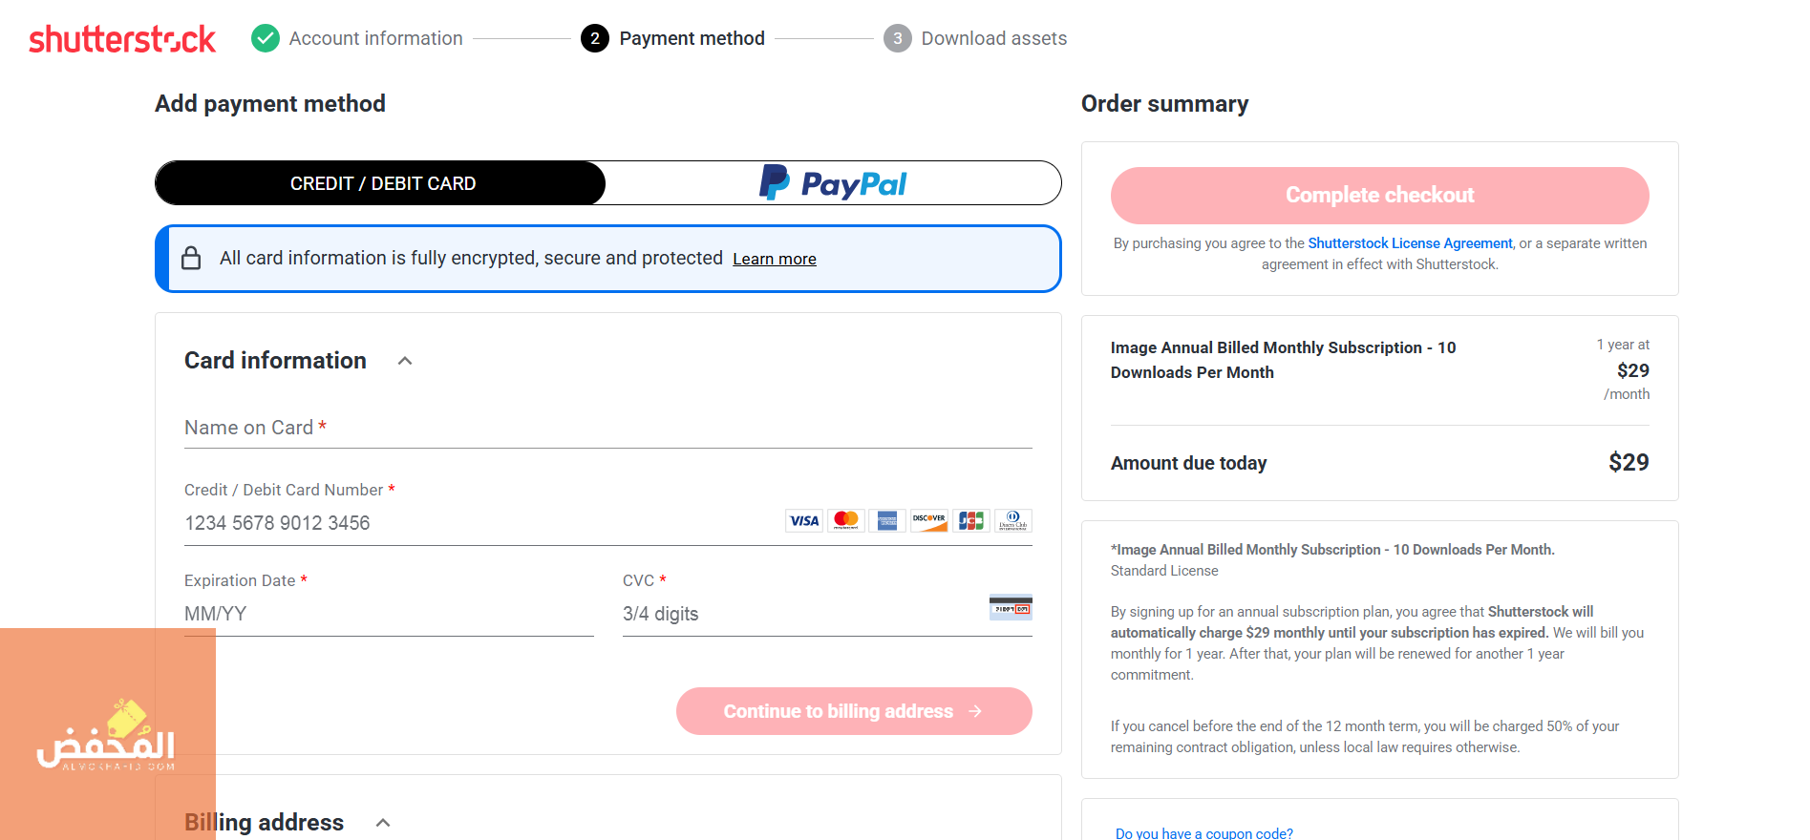Screen dimensions: 1810x840
Task: Collapse the Card information section
Action: 405,361
